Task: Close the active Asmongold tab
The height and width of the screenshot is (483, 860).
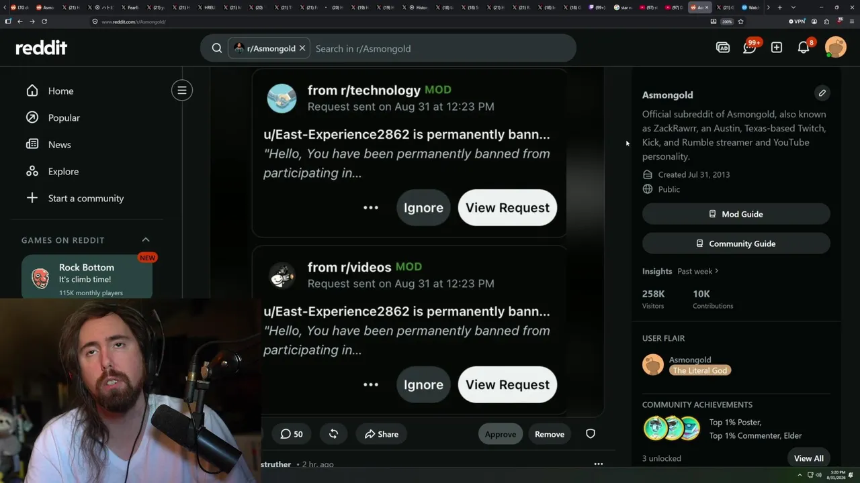Action: (x=706, y=7)
